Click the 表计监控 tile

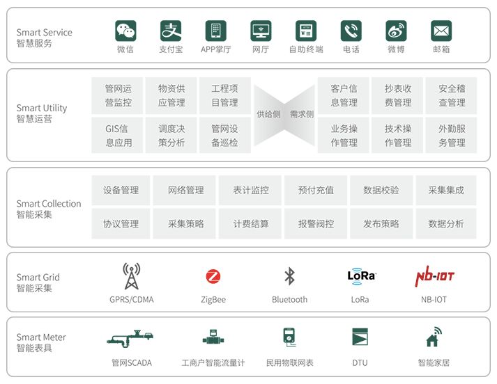(x=250, y=190)
